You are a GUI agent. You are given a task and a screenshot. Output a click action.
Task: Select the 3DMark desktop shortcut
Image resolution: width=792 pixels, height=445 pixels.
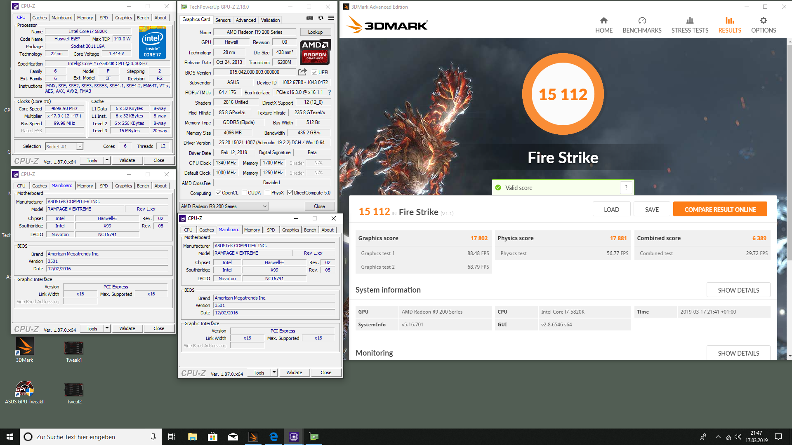pyautogui.click(x=24, y=350)
